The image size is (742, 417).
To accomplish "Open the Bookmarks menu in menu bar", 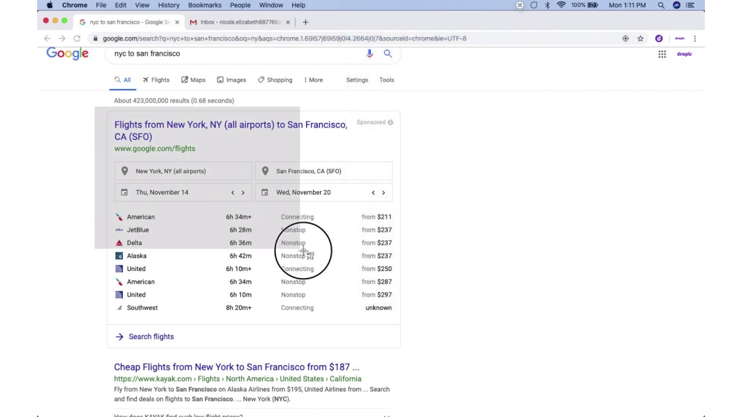I will (x=205, y=5).
